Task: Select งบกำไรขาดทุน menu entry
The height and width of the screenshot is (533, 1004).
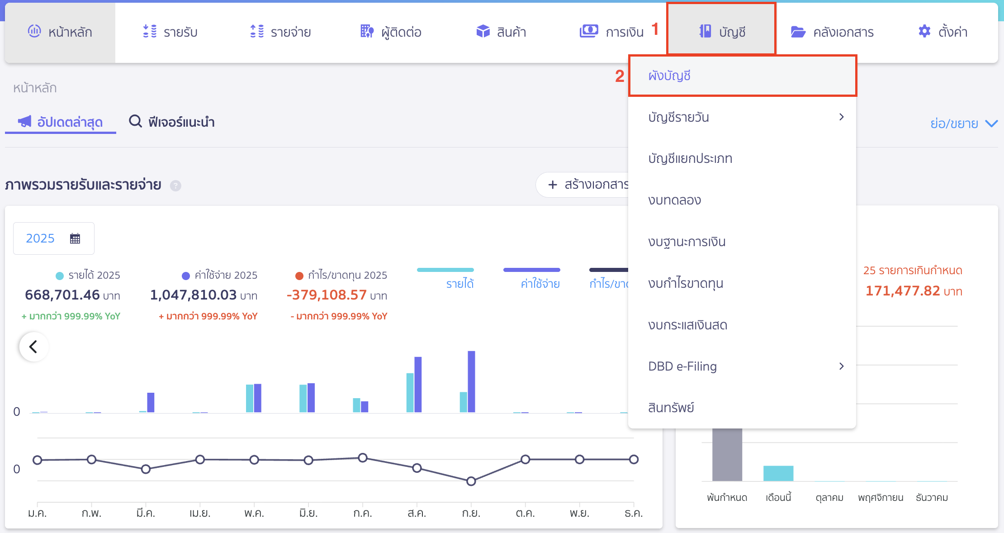Action: [742, 284]
